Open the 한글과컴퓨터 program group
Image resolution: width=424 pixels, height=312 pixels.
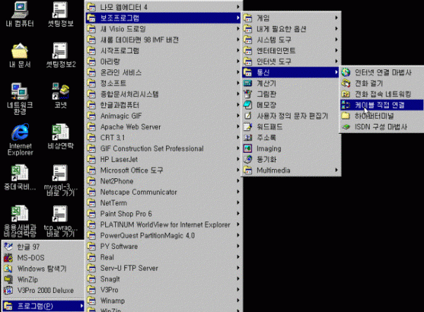point(163,105)
